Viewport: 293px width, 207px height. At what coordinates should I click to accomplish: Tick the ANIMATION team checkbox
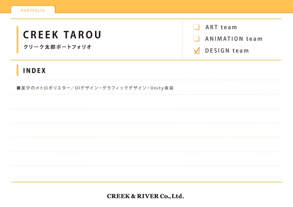196,39
